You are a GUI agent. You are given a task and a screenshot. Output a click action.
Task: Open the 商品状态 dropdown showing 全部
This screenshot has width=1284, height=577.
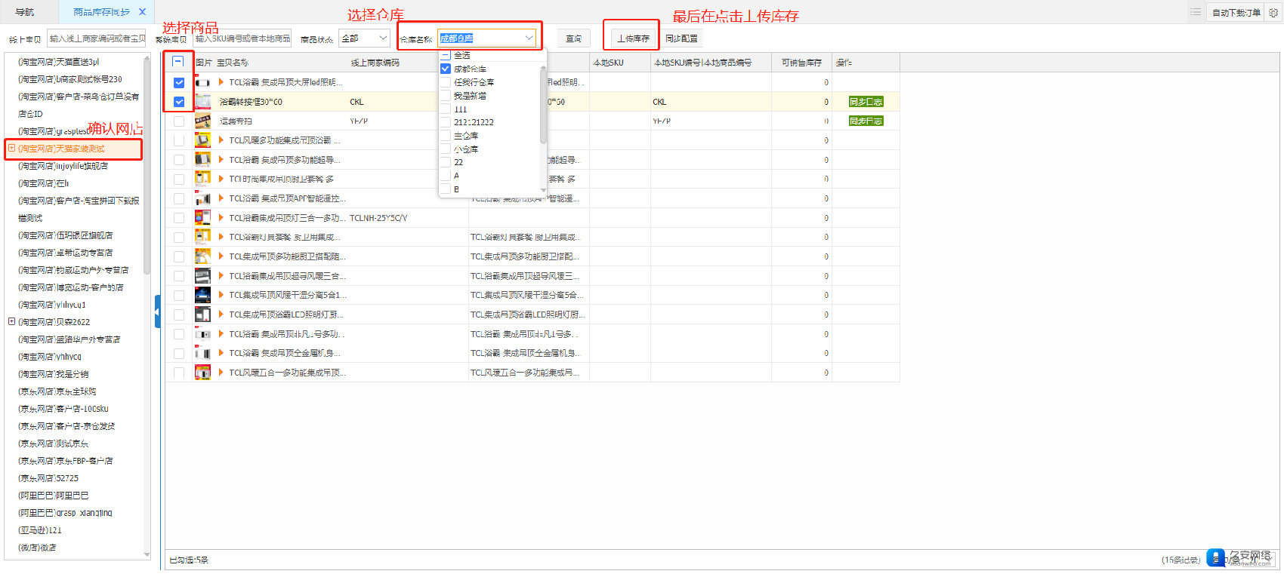tap(364, 38)
